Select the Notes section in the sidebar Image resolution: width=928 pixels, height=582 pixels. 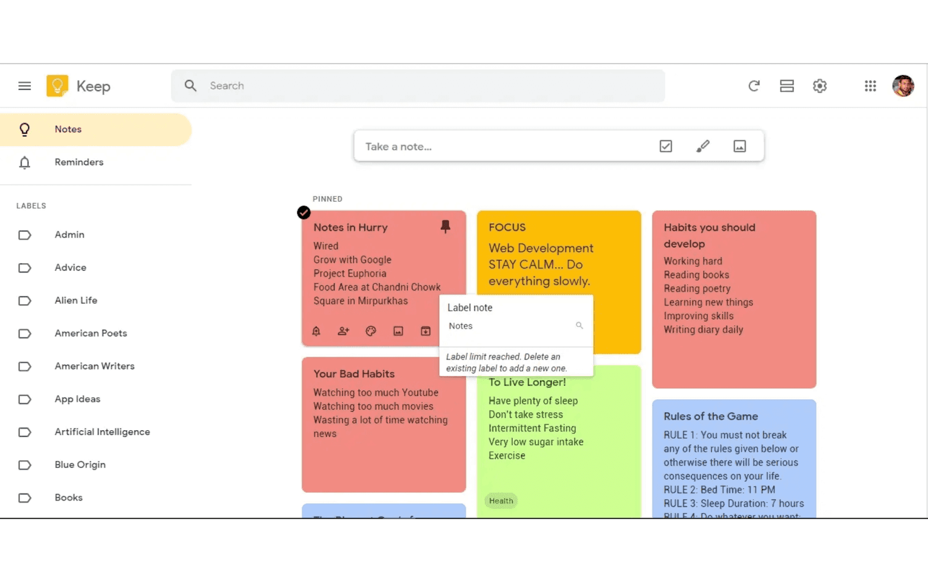[67, 129]
